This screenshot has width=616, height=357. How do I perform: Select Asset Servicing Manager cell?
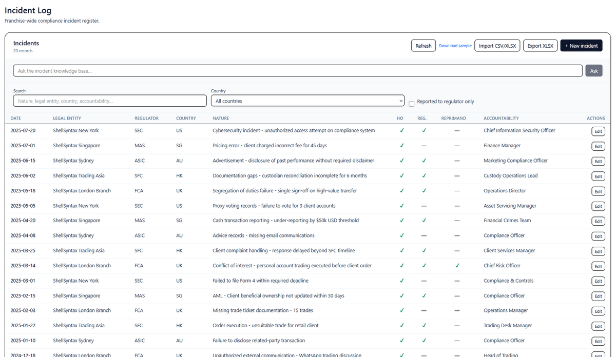tap(510, 206)
